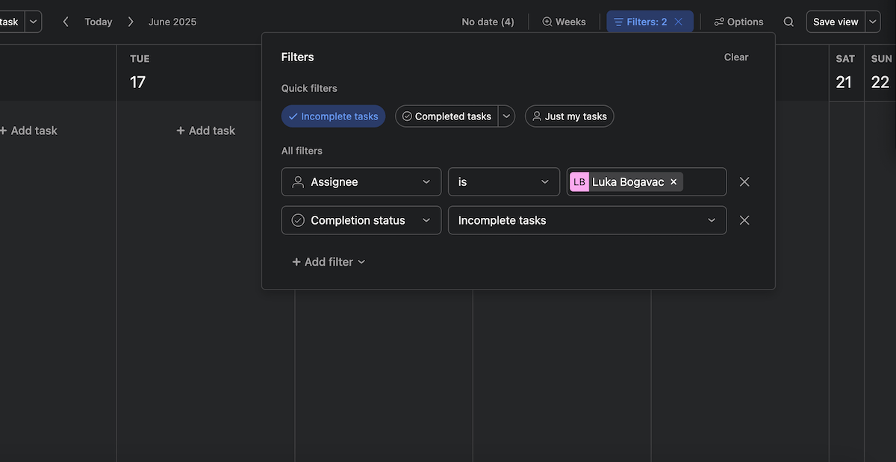Click Clear to reset all filters
The height and width of the screenshot is (462, 896).
[735, 57]
